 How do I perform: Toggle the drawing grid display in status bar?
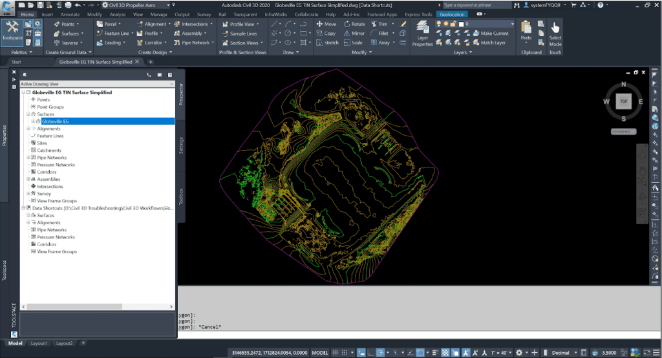336,353
